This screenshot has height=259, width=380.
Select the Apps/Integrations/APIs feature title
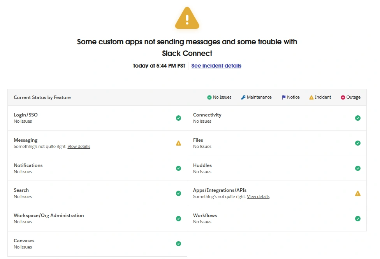click(220, 190)
